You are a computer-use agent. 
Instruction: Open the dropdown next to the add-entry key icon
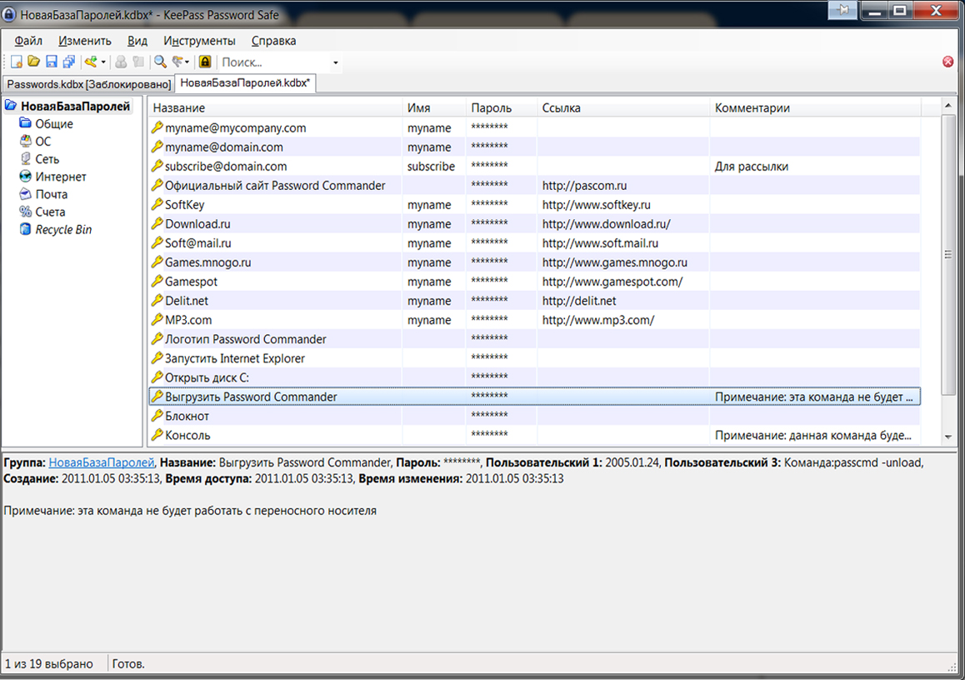click(x=103, y=62)
